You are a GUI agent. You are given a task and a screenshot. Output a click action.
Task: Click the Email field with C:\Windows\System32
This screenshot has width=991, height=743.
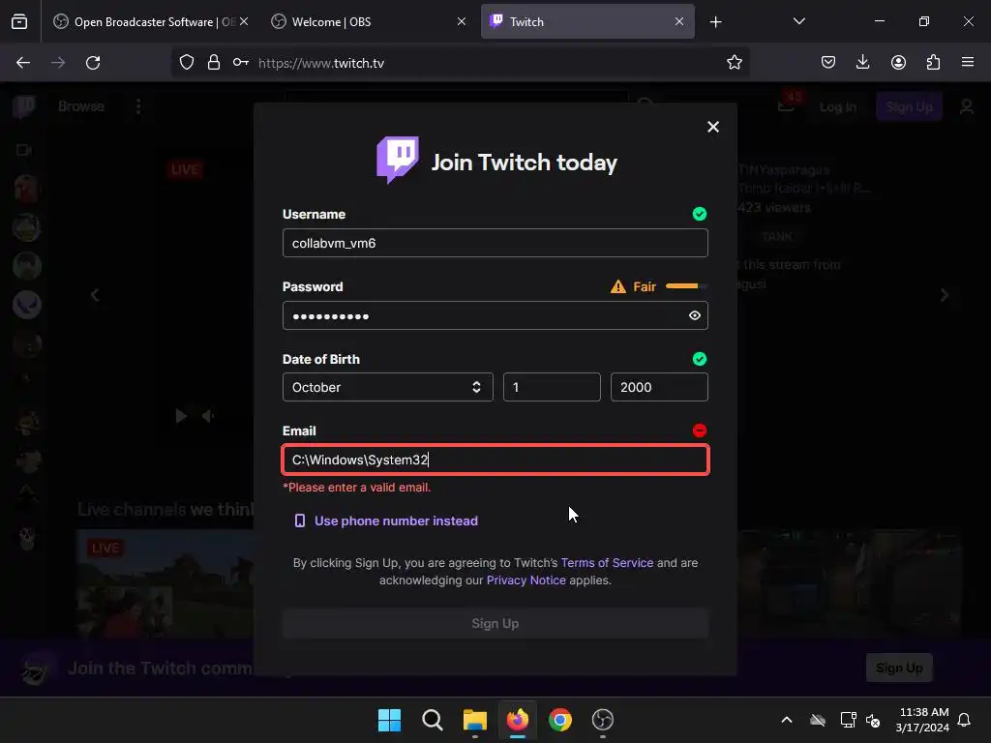(495, 460)
